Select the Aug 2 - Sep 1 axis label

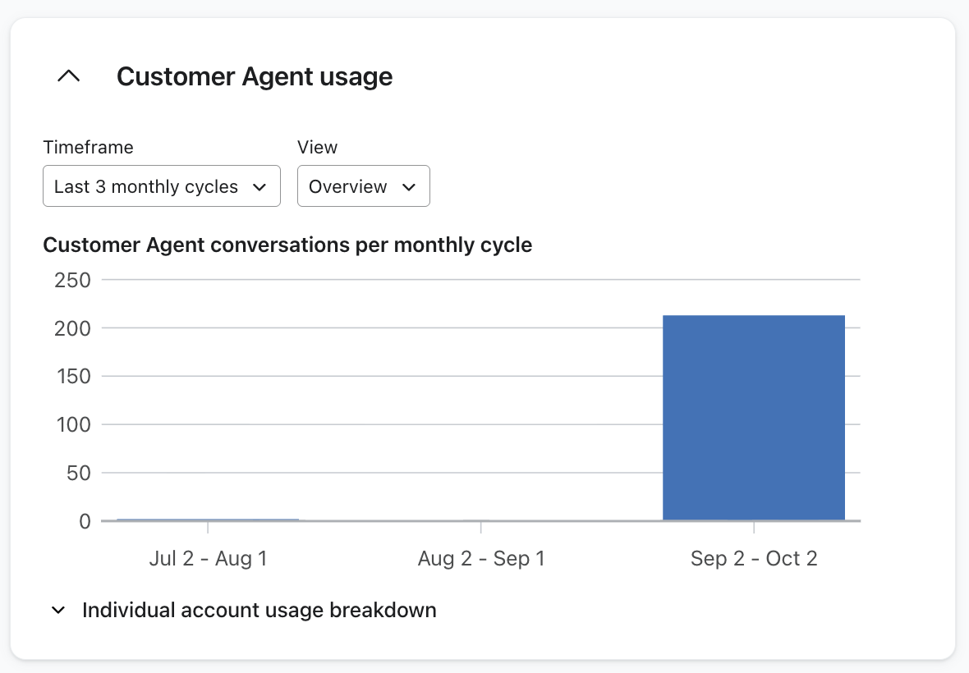pos(481,559)
